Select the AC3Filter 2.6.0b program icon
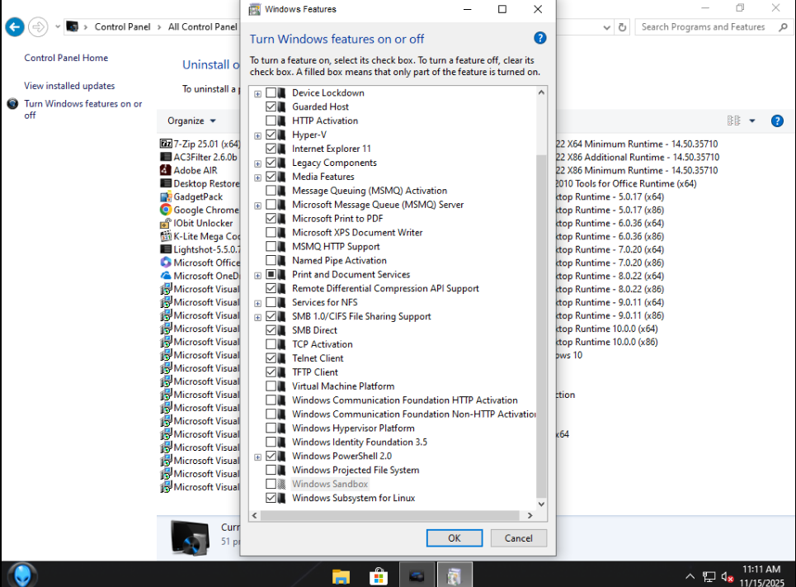796x587 pixels. point(166,157)
